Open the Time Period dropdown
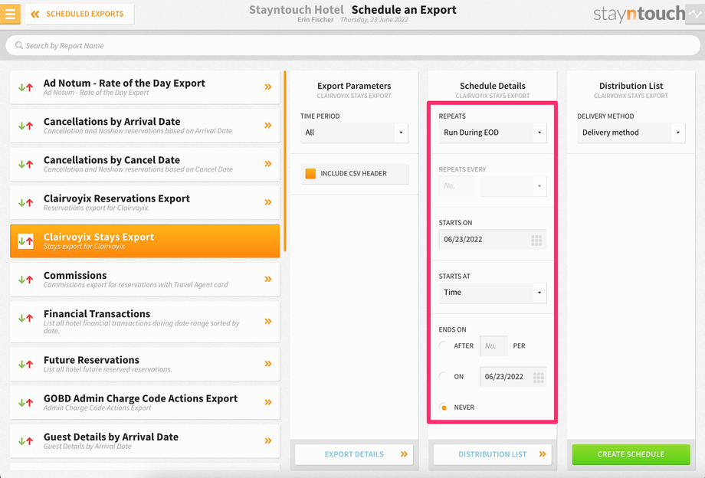The image size is (705, 478). 354,133
